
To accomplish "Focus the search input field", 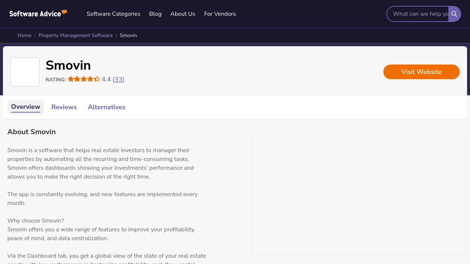I will point(418,14).
